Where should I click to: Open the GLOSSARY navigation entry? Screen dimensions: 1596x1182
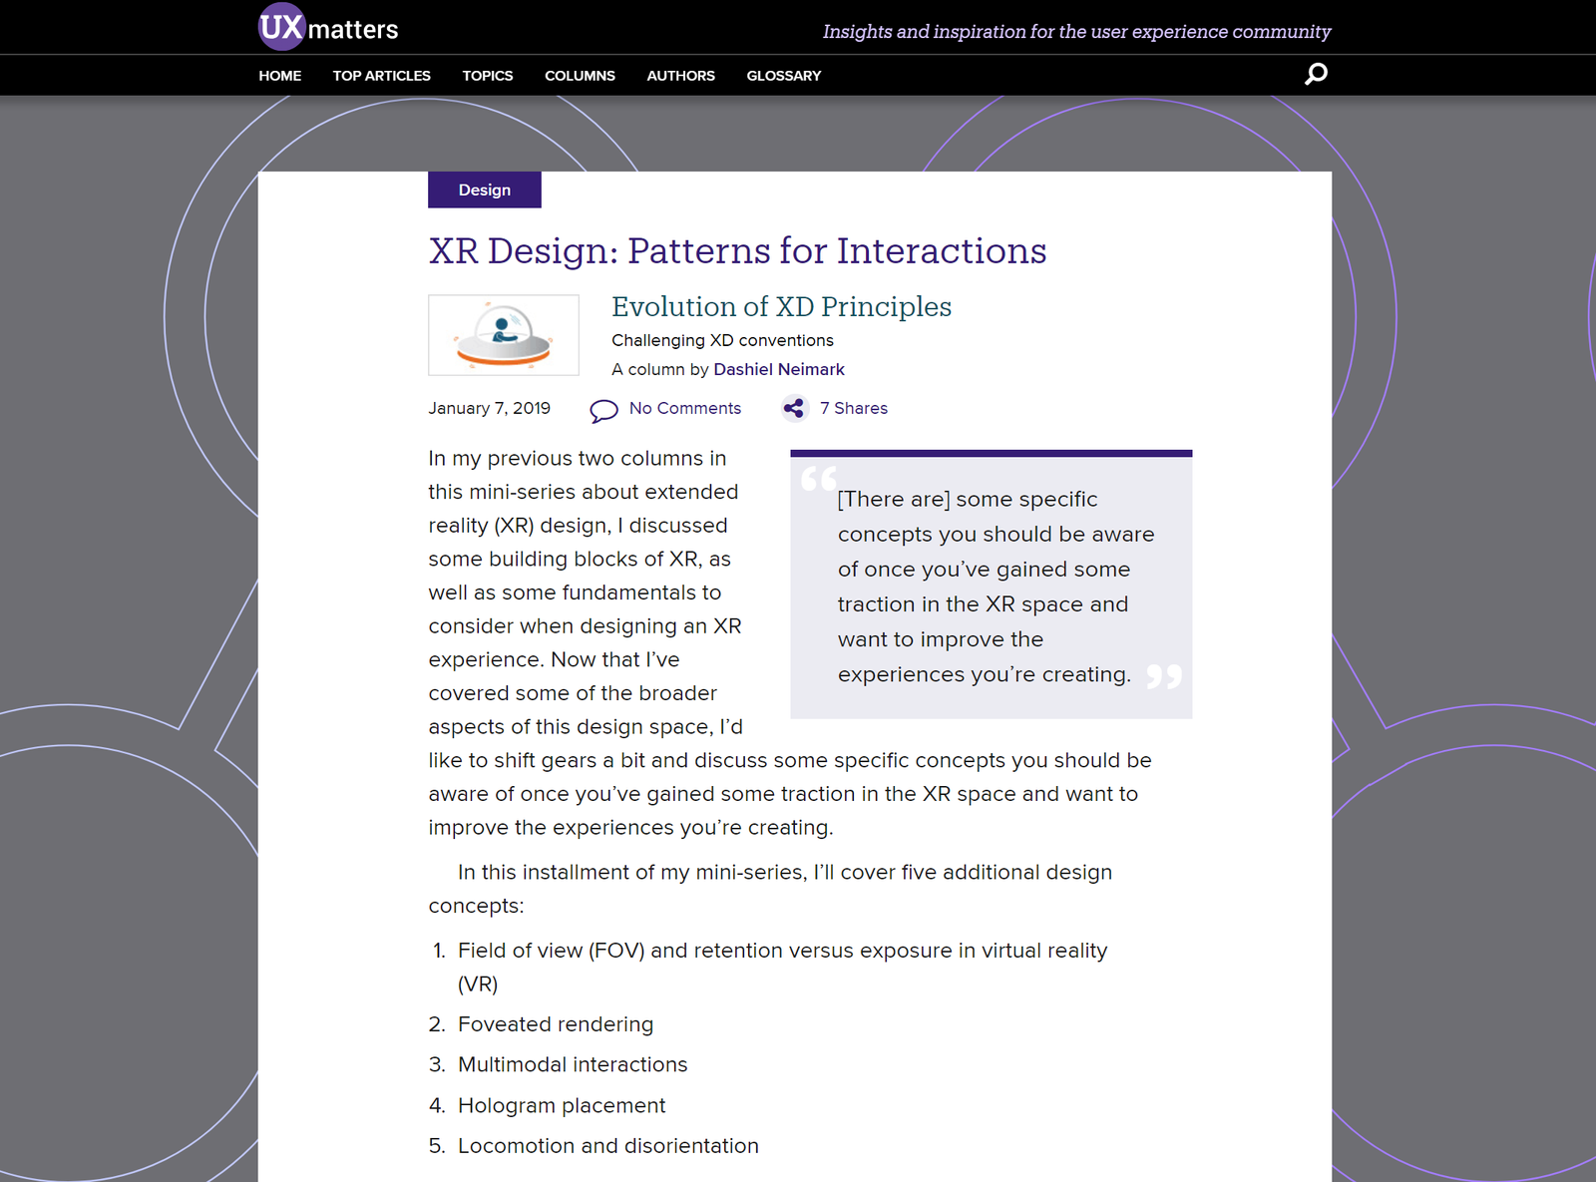pyautogui.click(x=783, y=75)
